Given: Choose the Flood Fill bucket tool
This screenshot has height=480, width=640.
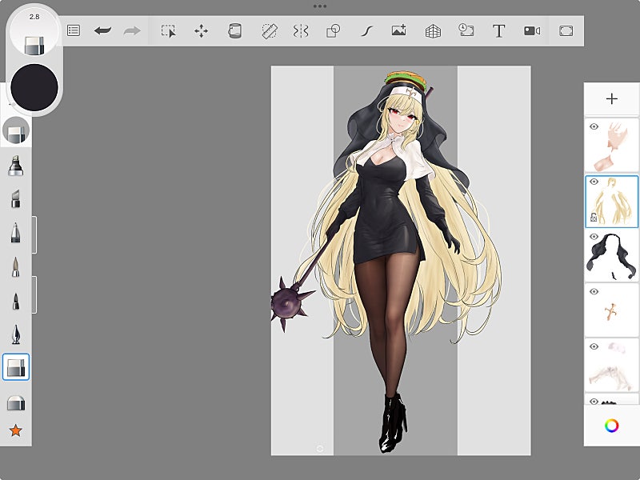Looking at the screenshot, I should click(x=234, y=31).
